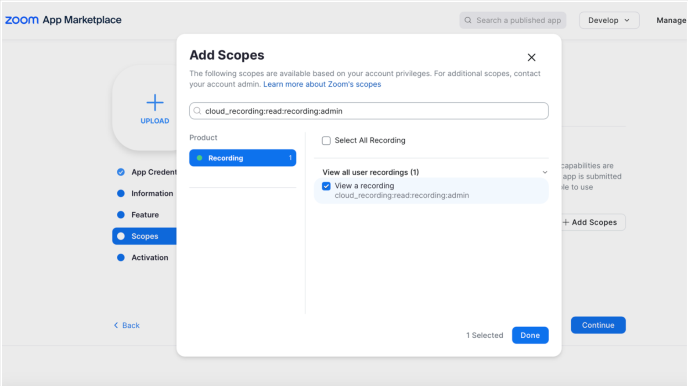Click into the scope search field
This screenshot has width=688, height=386.
click(369, 111)
